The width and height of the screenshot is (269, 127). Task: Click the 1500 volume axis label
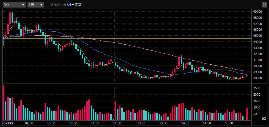(257, 101)
